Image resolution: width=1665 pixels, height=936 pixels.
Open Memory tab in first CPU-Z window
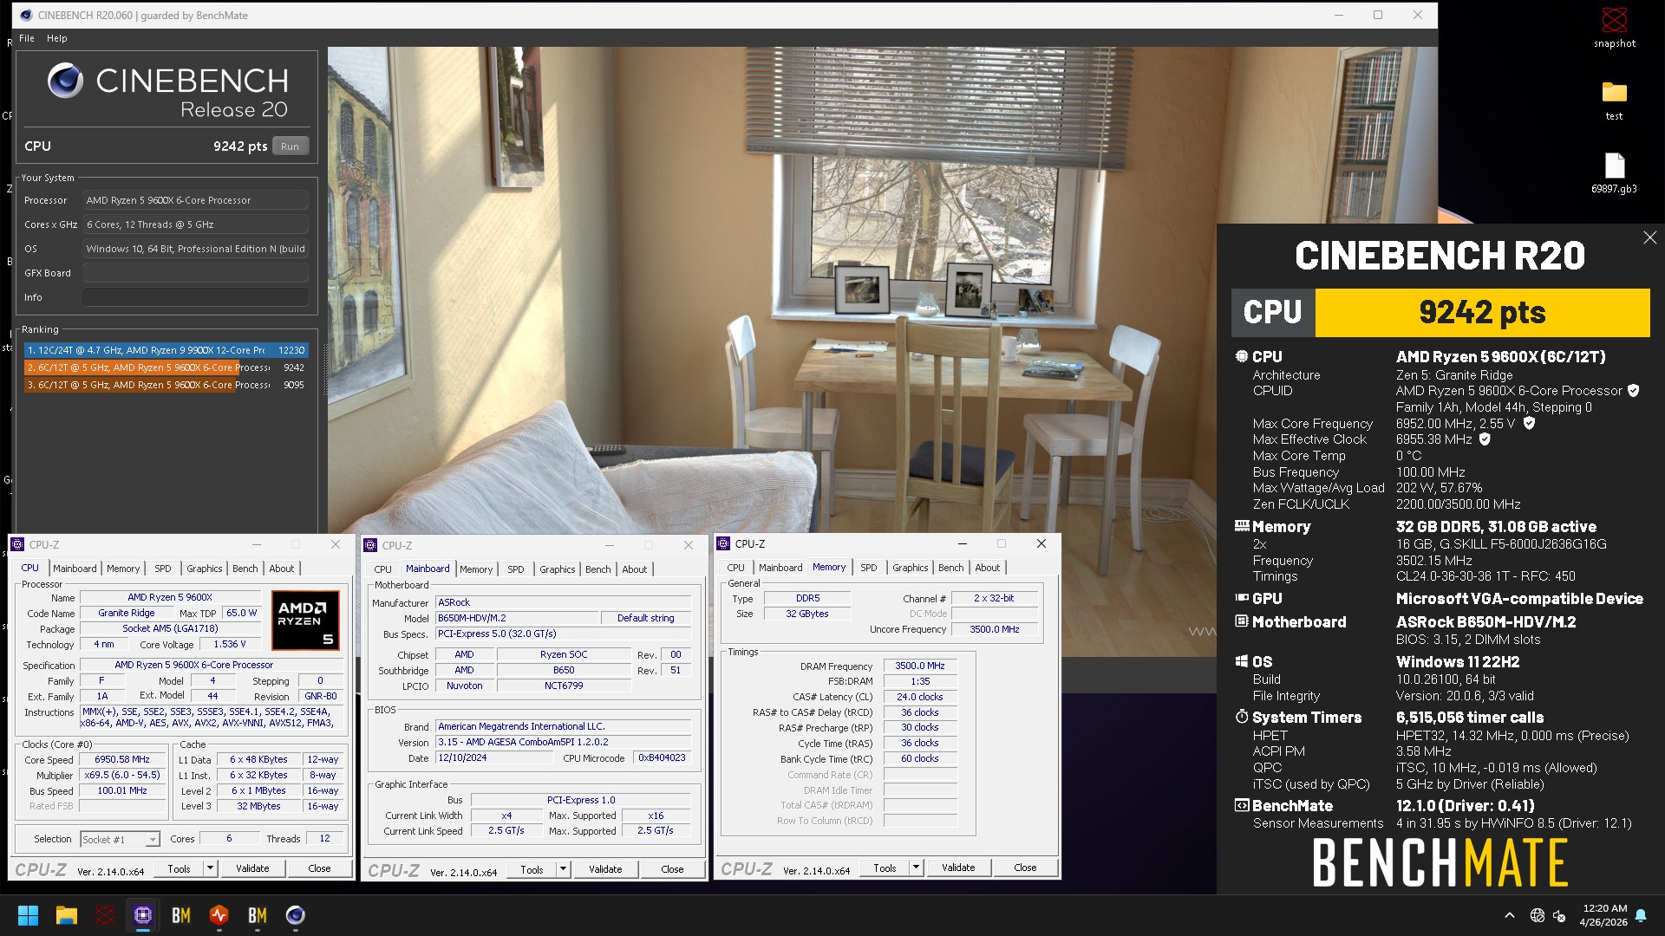123,569
